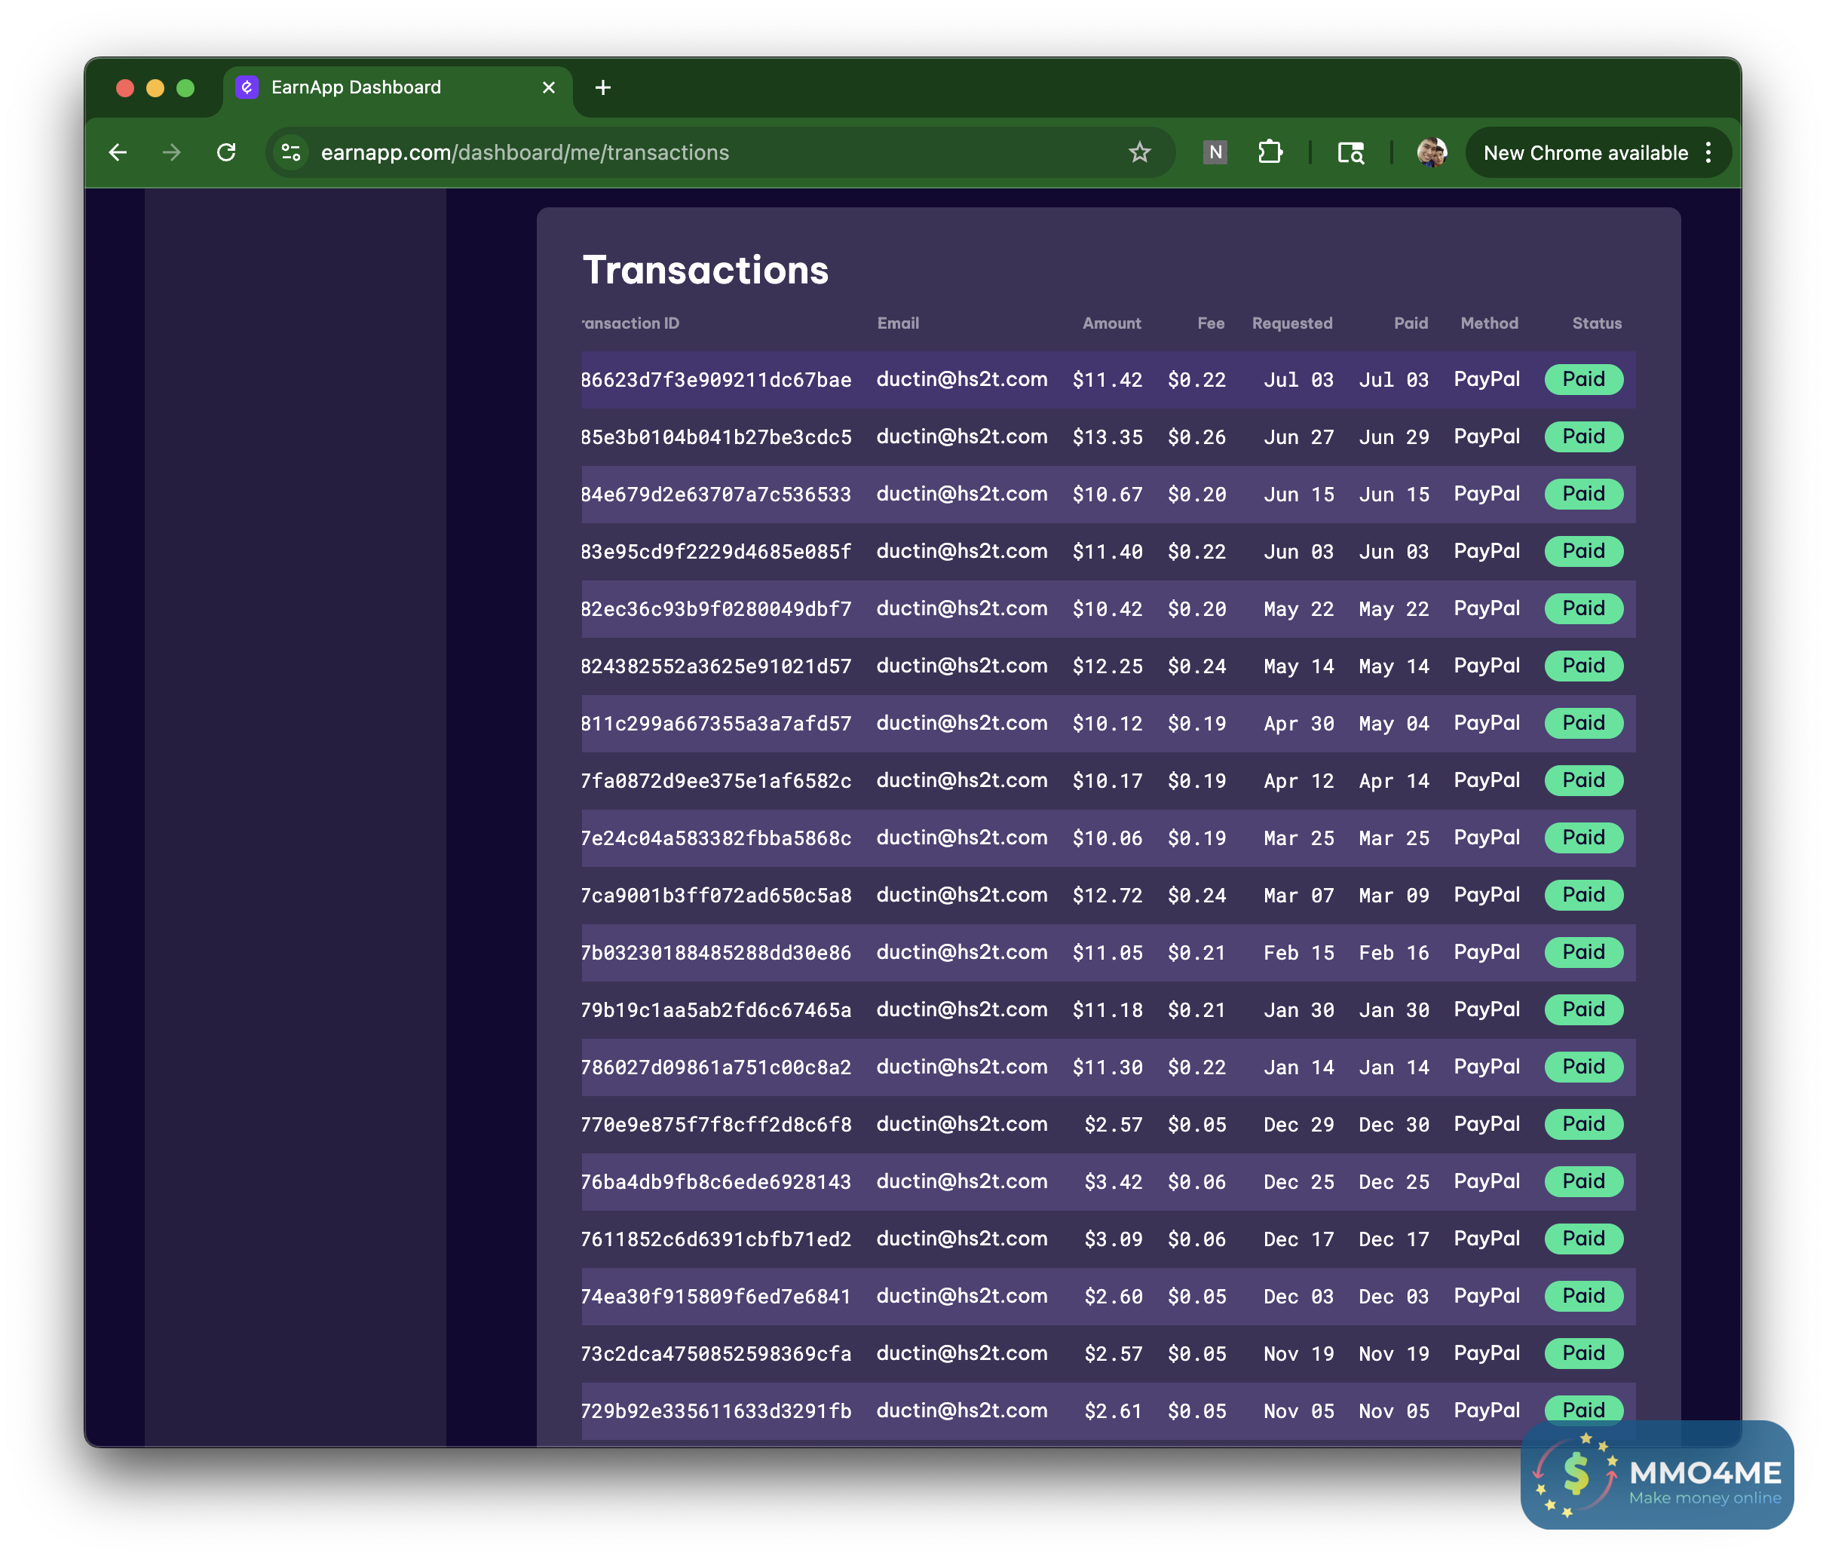The width and height of the screenshot is (1826, 1559).
Task: Click the MMO4ME logo watermark
Action: tap(1657, 1475)
